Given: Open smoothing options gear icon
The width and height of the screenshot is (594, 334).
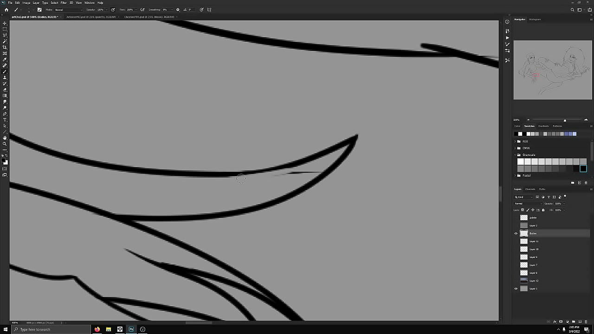Looking at the screenshot, I should [x=178, y=10].
